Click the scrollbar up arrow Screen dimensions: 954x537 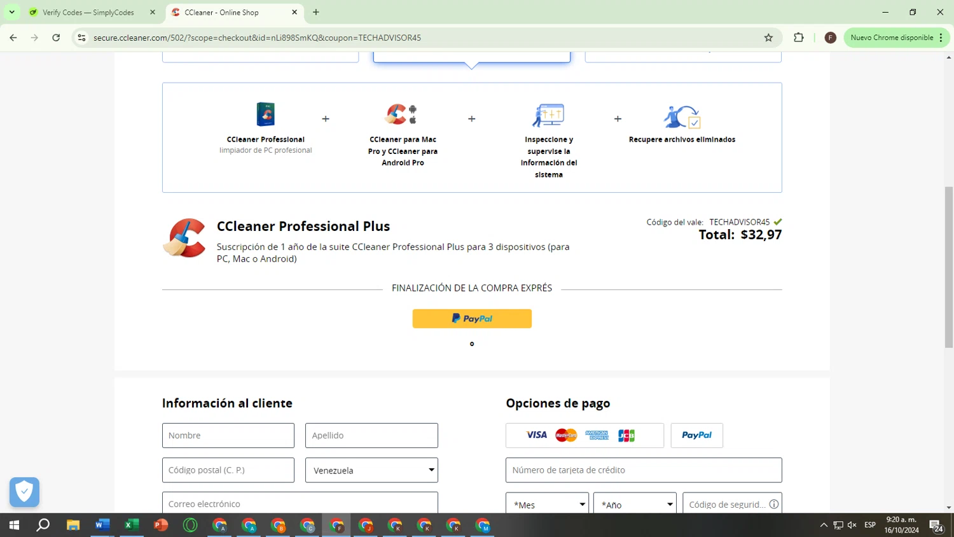point(949,57)
